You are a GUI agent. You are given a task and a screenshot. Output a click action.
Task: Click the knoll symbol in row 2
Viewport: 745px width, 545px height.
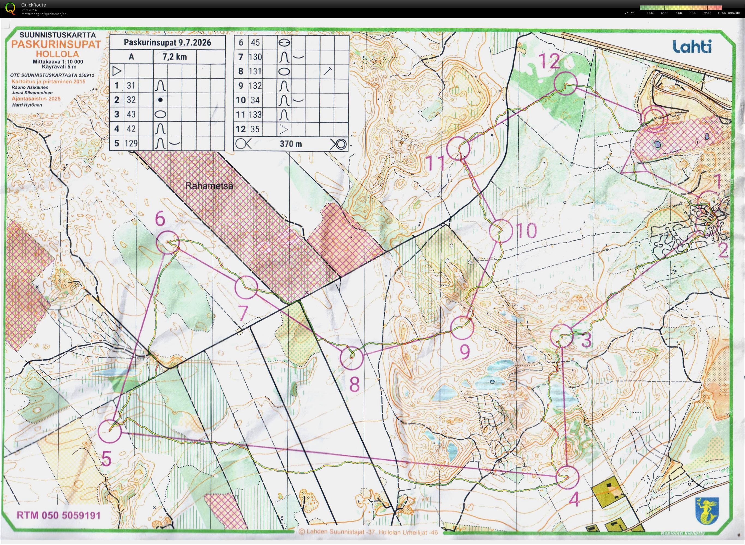pyautogui.click(x=160, y=100)
